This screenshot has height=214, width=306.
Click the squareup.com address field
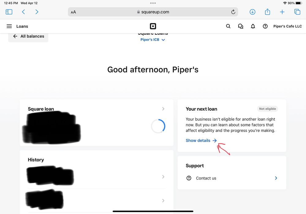(x=153, y=12)
